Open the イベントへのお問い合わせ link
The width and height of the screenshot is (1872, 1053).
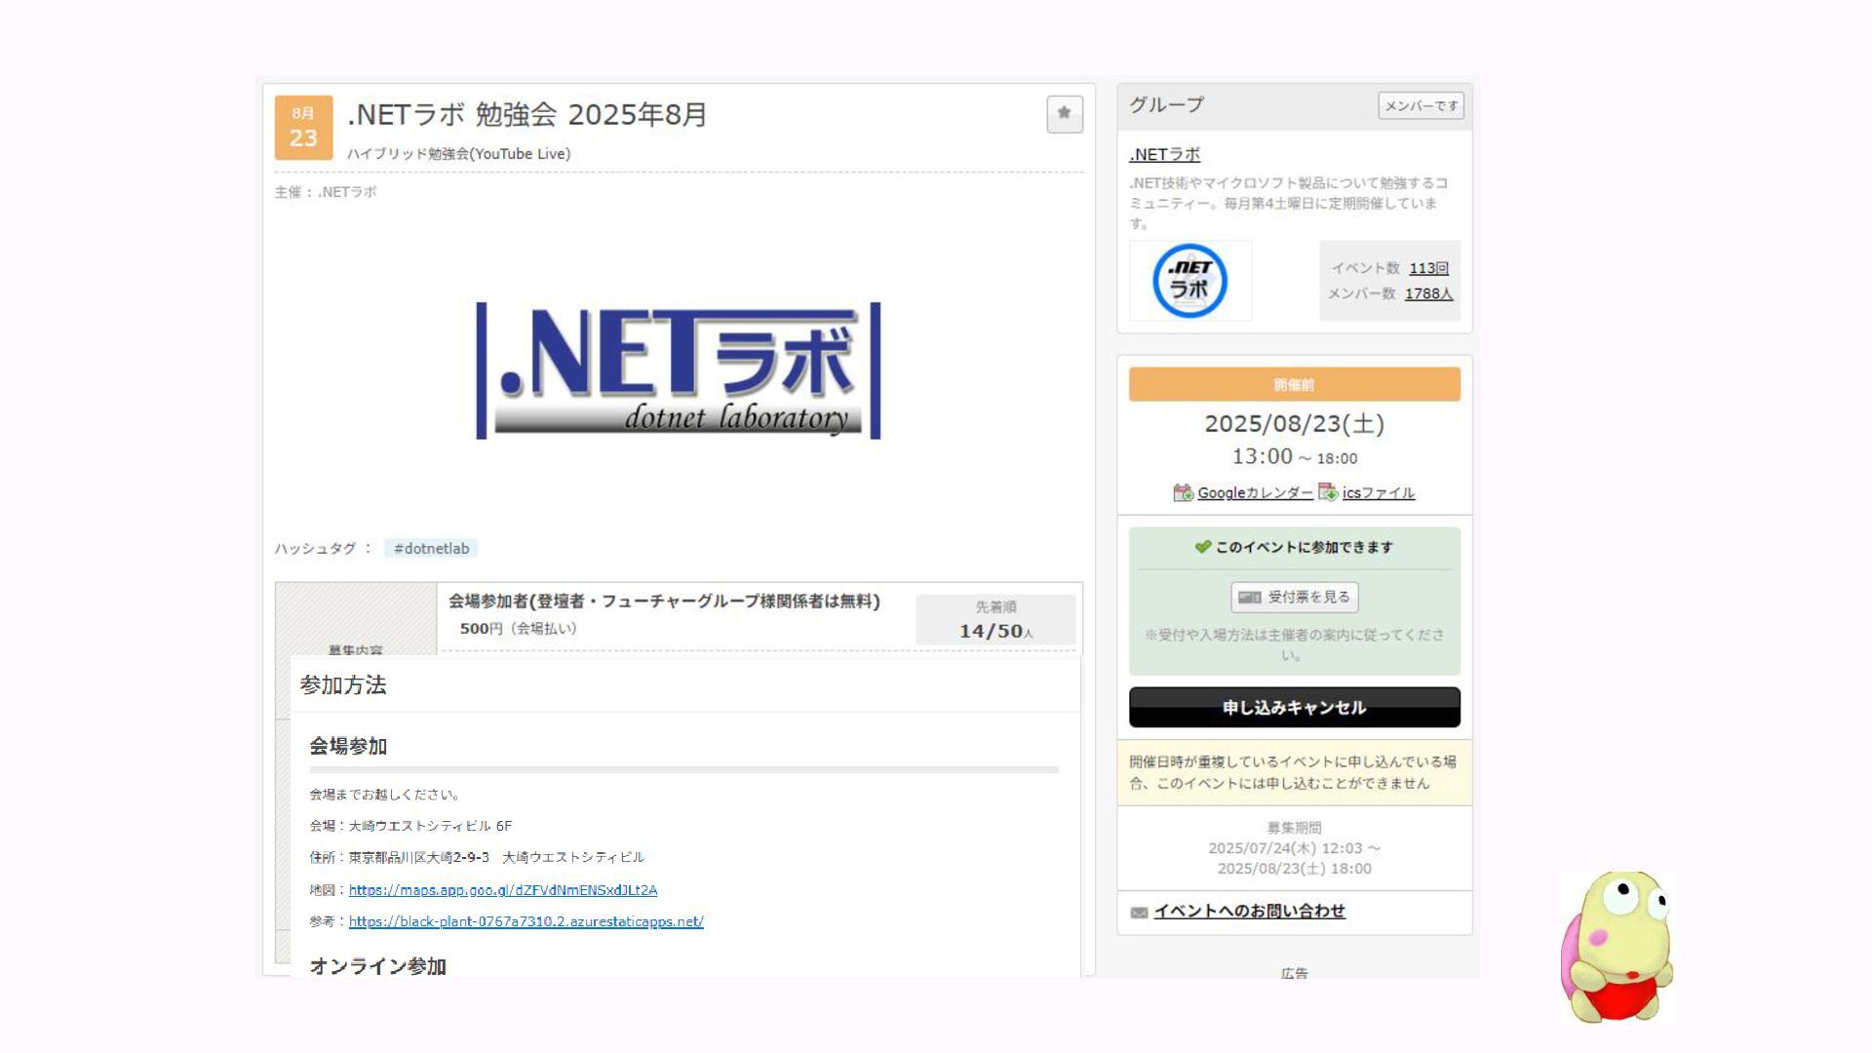1249,911
